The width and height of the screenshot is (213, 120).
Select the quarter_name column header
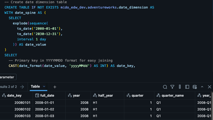[x=173, y=96]
